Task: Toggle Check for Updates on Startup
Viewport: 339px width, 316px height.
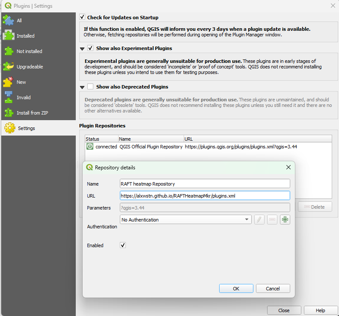Action: (x=82, y=17)
